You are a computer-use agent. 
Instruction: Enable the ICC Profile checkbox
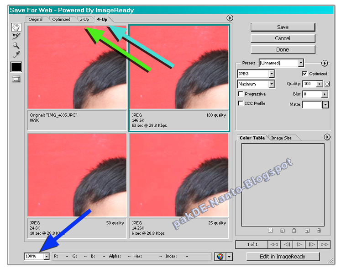click(x=241, y=103)
